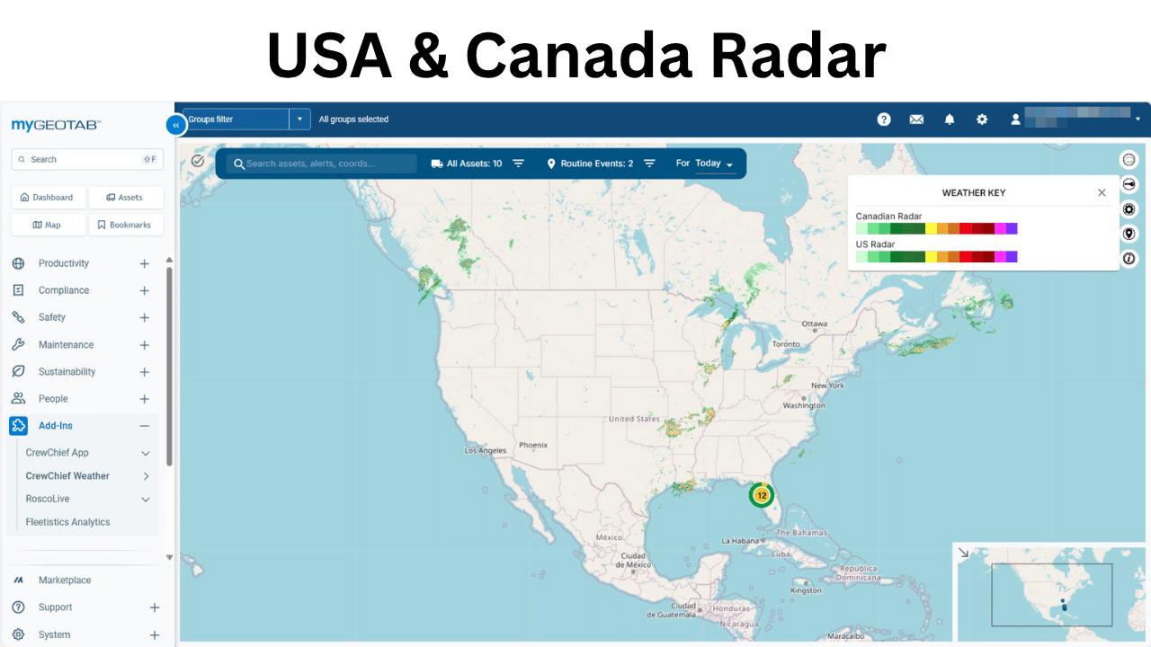
Task: Expand CrewChief App chevron
Action: (x=146, y=453)
